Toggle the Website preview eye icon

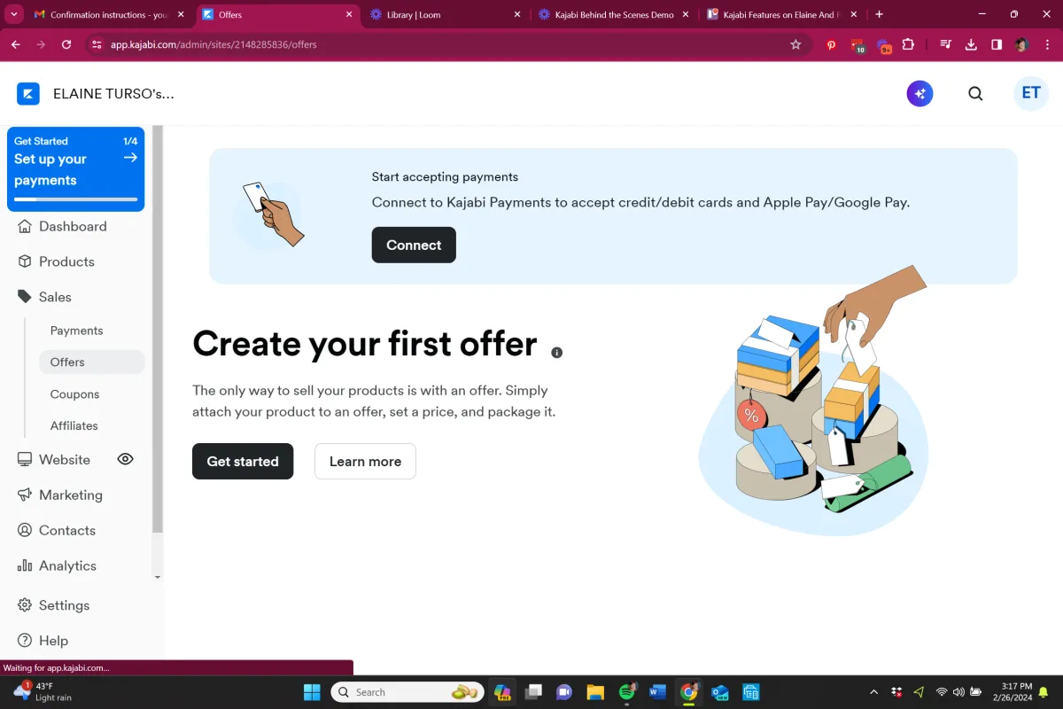tap(126, 459)
